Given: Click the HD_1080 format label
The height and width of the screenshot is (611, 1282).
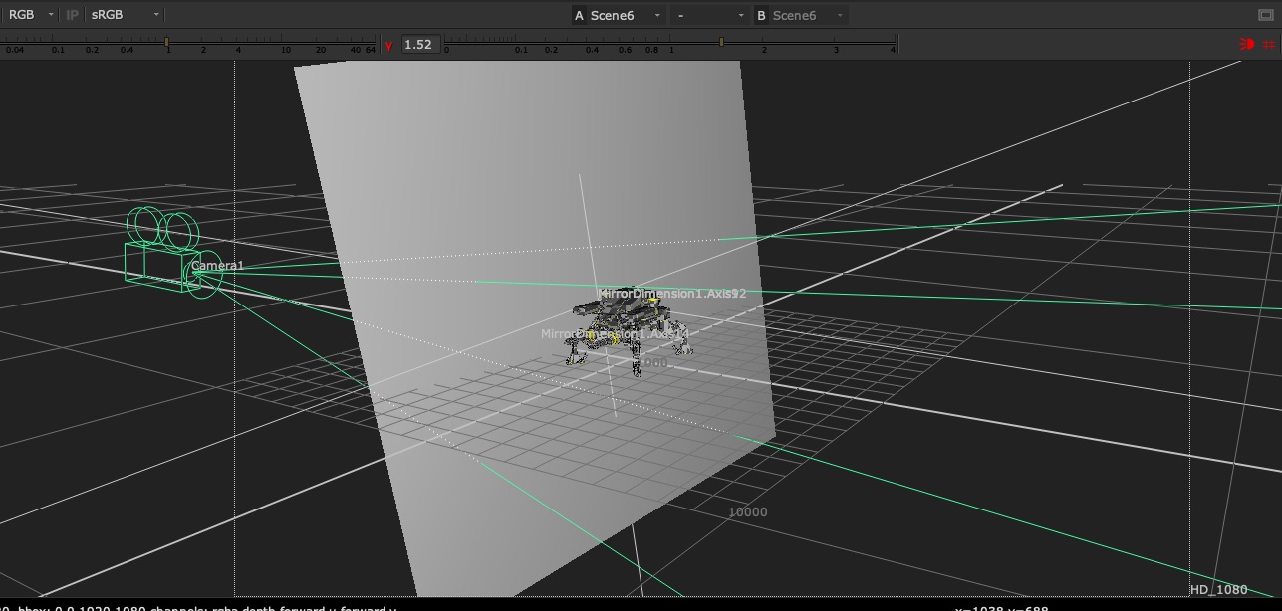Looking at the screenshot, I should point(1217,590).
